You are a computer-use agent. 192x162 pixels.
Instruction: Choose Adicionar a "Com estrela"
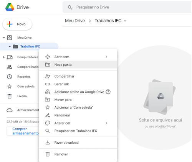coord(78,108)
